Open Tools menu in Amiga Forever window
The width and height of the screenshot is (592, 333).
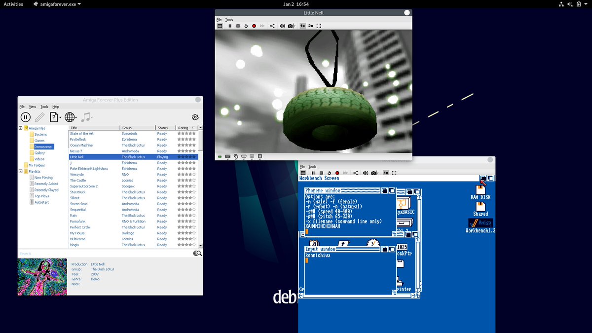pos(44,107)
